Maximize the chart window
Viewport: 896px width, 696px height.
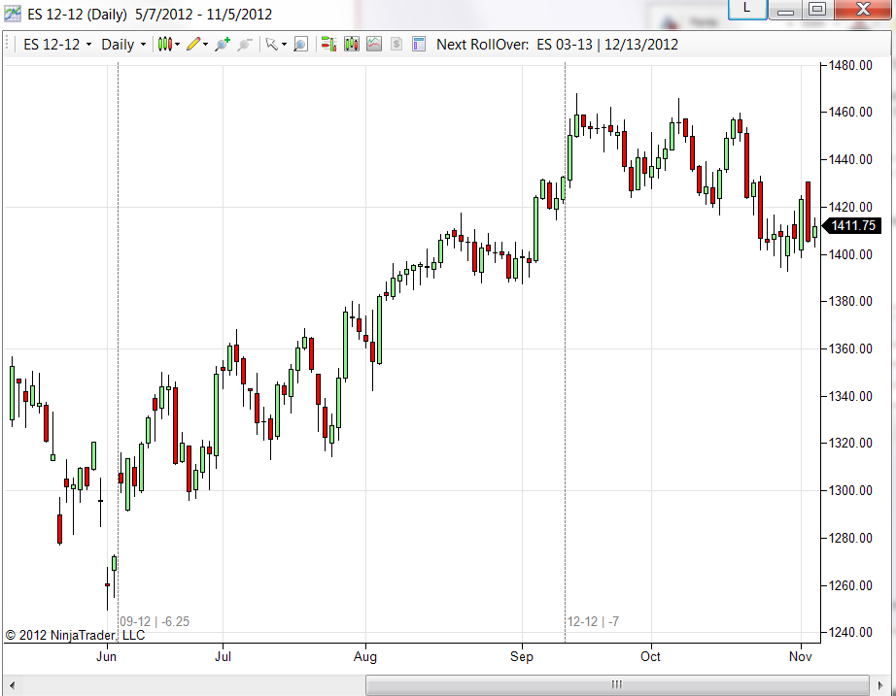pos(817,9)
